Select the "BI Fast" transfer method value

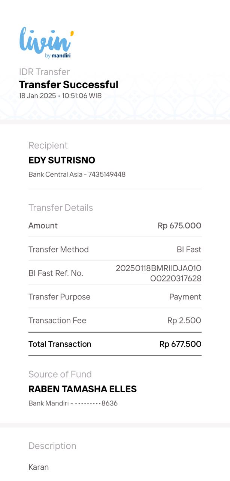click(189, 250)
